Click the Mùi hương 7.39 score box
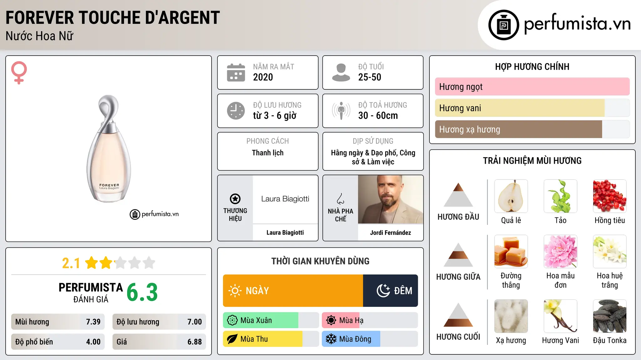The height and width of the screenshot is (360, 641). coord(58,322)
